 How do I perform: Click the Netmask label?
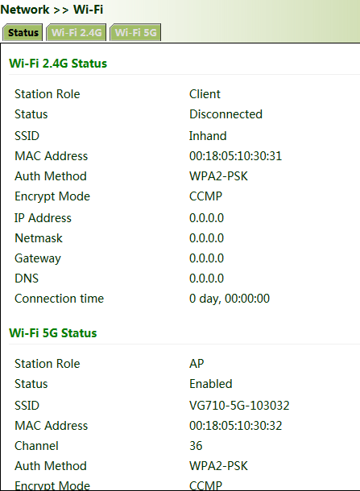(39, 238)
